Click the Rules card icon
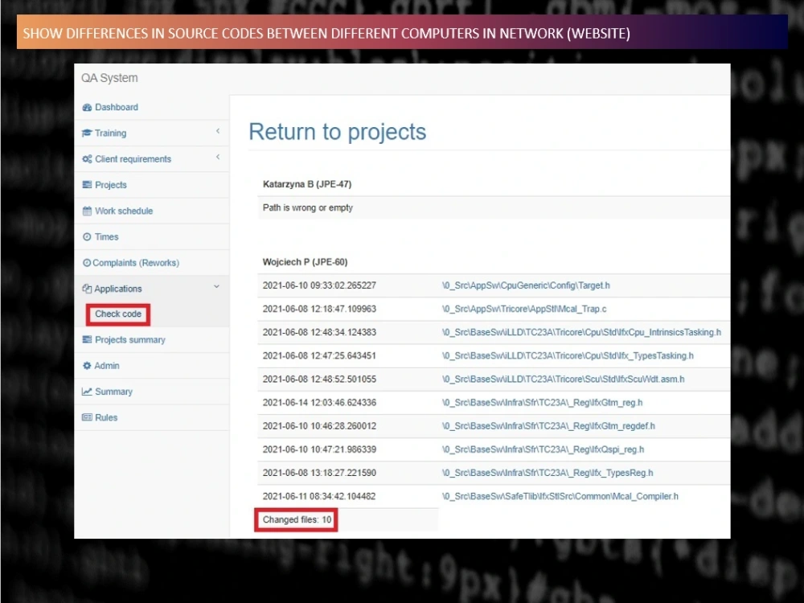The width and height of the screenshot is (804, 603). click(x=87, y=417)
